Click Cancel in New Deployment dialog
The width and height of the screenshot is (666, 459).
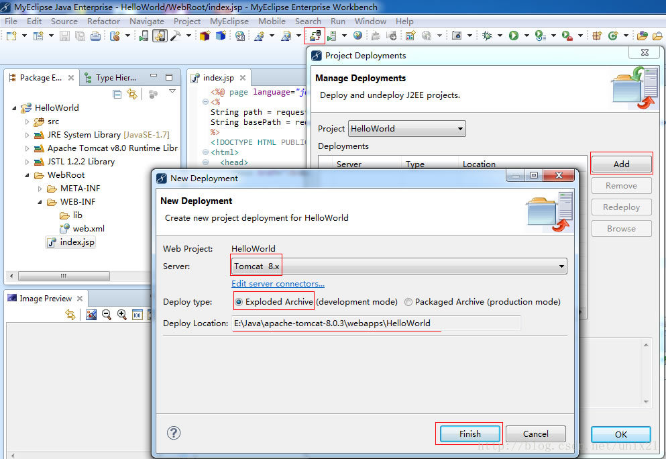pyautogui.click(x=536, y=434)
